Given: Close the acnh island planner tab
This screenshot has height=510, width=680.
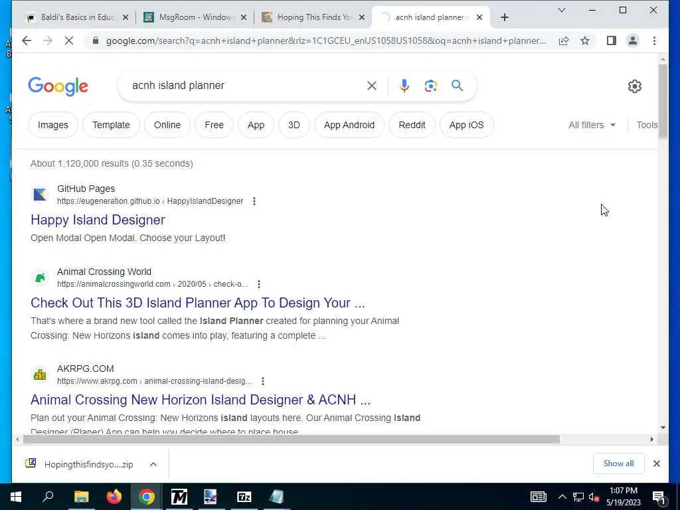Looking at the screenshot, I should point(479,17).
